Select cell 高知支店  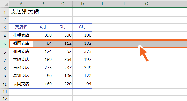(x=21, y=76)
